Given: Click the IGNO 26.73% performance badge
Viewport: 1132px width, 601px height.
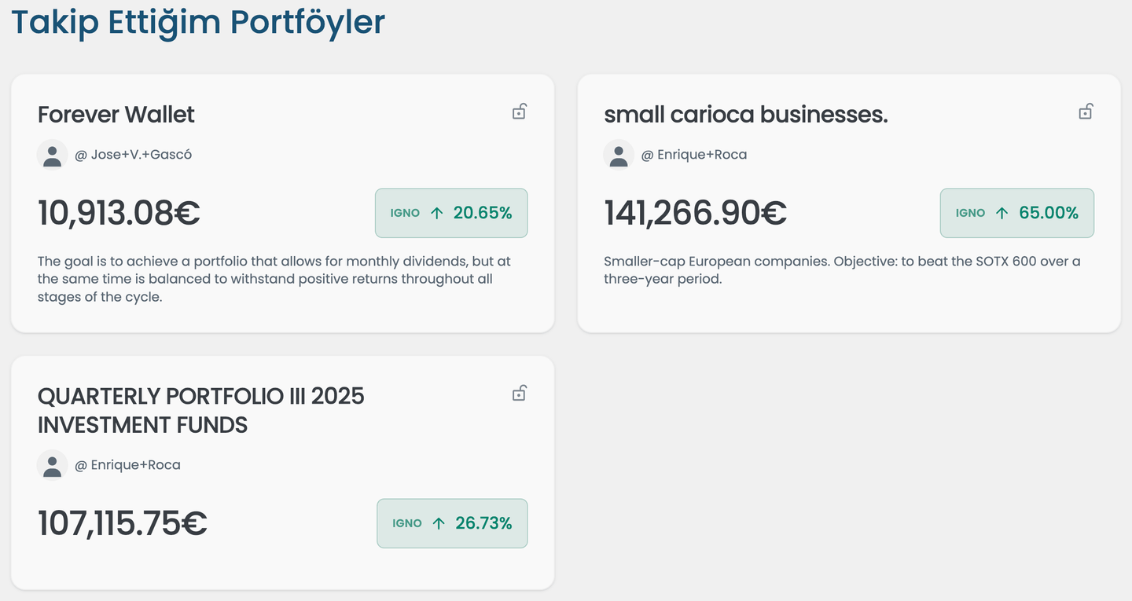Looking at the screenshot, I should (x=452, y=523).
